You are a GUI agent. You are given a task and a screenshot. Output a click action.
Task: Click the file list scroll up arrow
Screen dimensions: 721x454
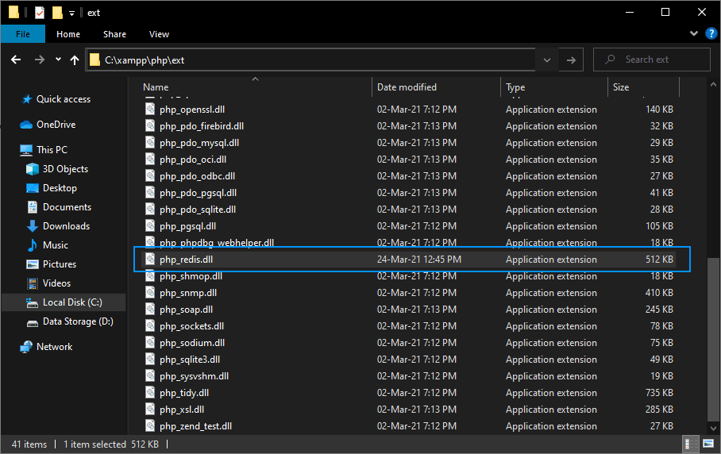(x=713, y=85)
